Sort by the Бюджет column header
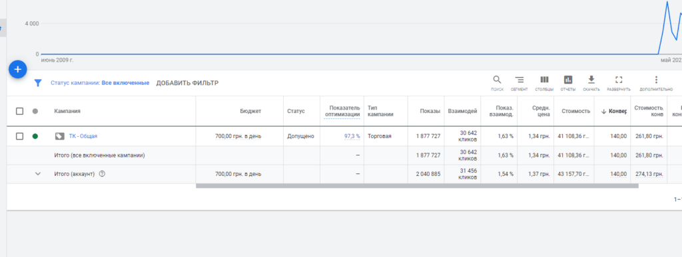The width and height of the screenshot is (682, 257). coord(250,111)
